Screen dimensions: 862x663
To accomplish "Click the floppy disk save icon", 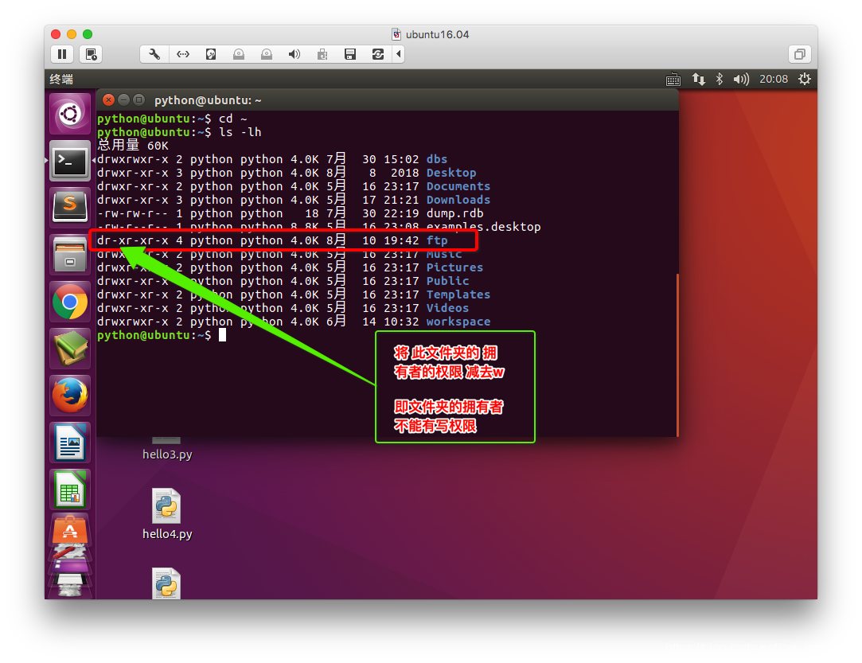I will [350, 54].
